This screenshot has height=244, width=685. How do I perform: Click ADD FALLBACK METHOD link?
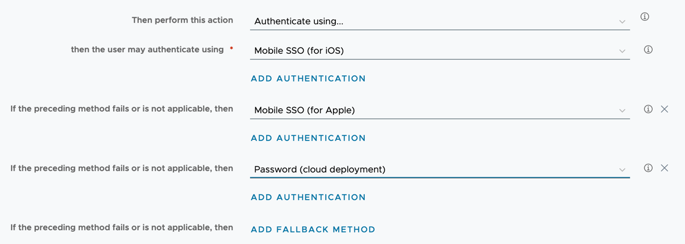tap(313, 230)
